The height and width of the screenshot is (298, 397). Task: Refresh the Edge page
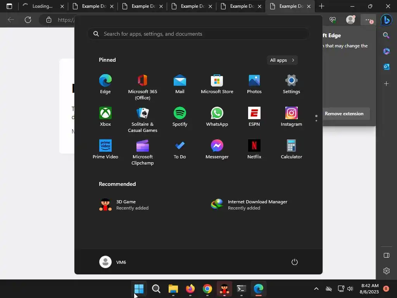point(28,20)
